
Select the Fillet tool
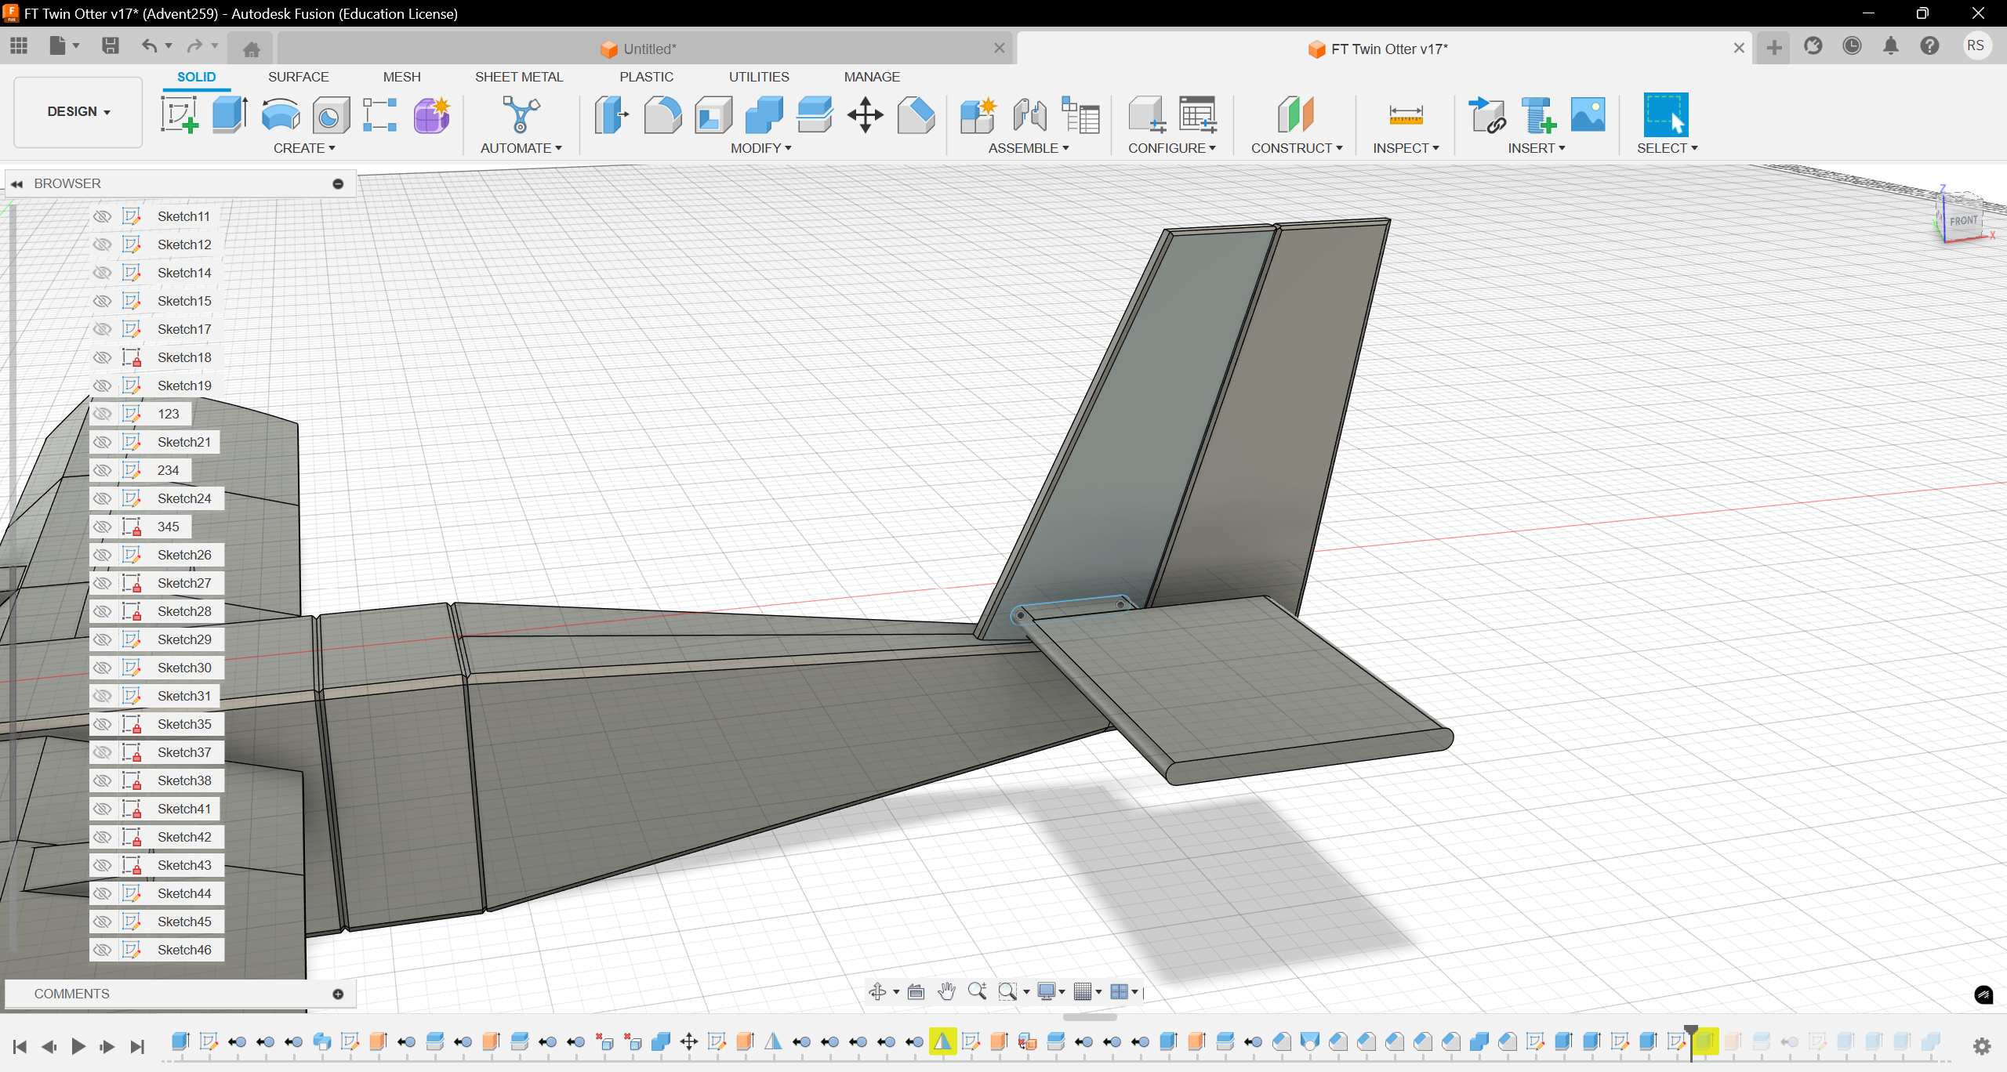pyautogui.click(x=662, y=115)
